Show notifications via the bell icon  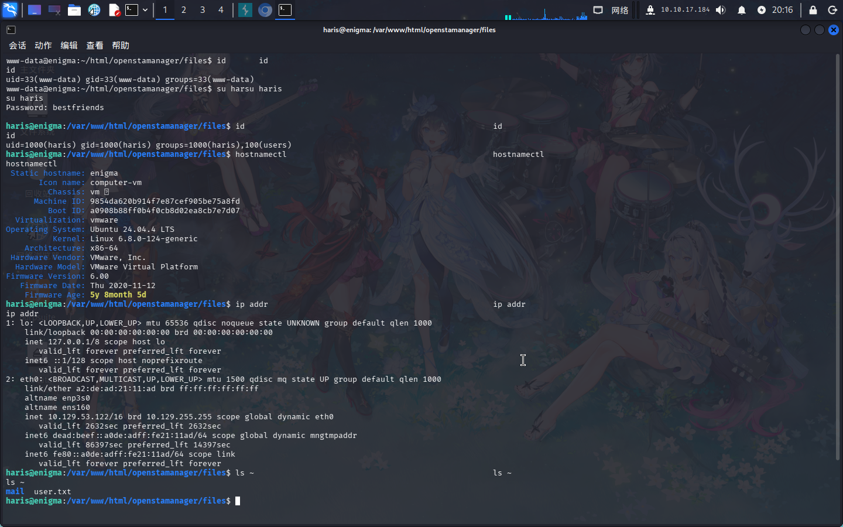click(x=742, y=10)
